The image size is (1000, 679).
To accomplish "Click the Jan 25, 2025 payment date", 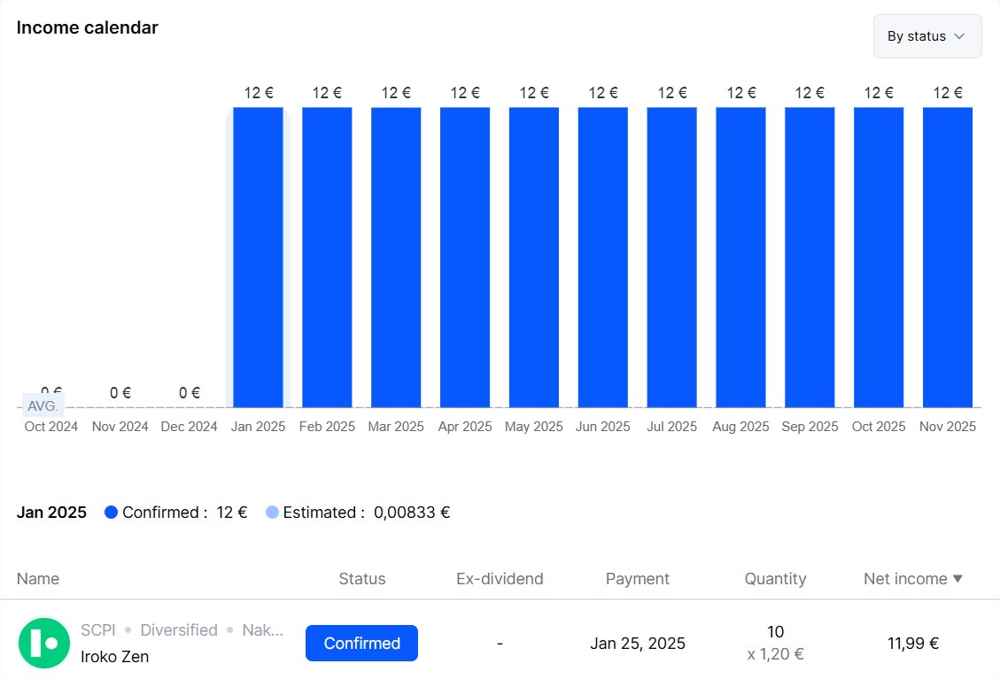I will [x=637, y=644].
